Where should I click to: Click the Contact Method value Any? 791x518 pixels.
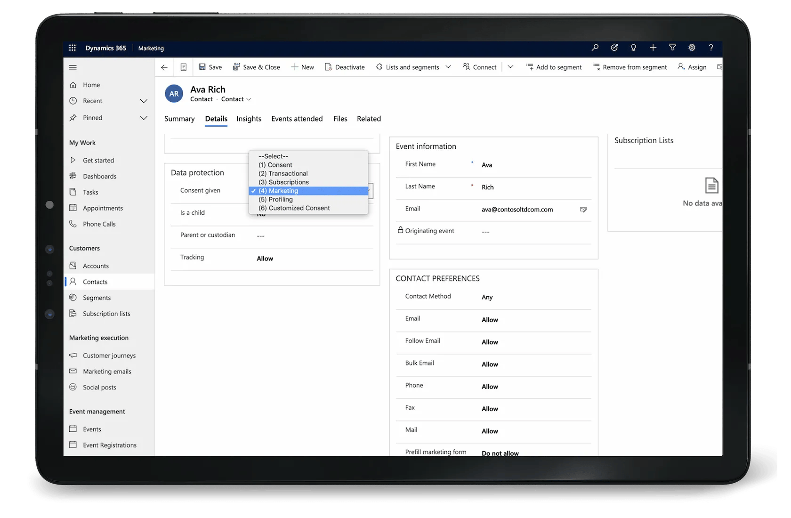click(x=487, y=297)
